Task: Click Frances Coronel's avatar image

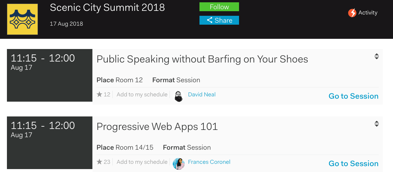Action: pos(178,163)
